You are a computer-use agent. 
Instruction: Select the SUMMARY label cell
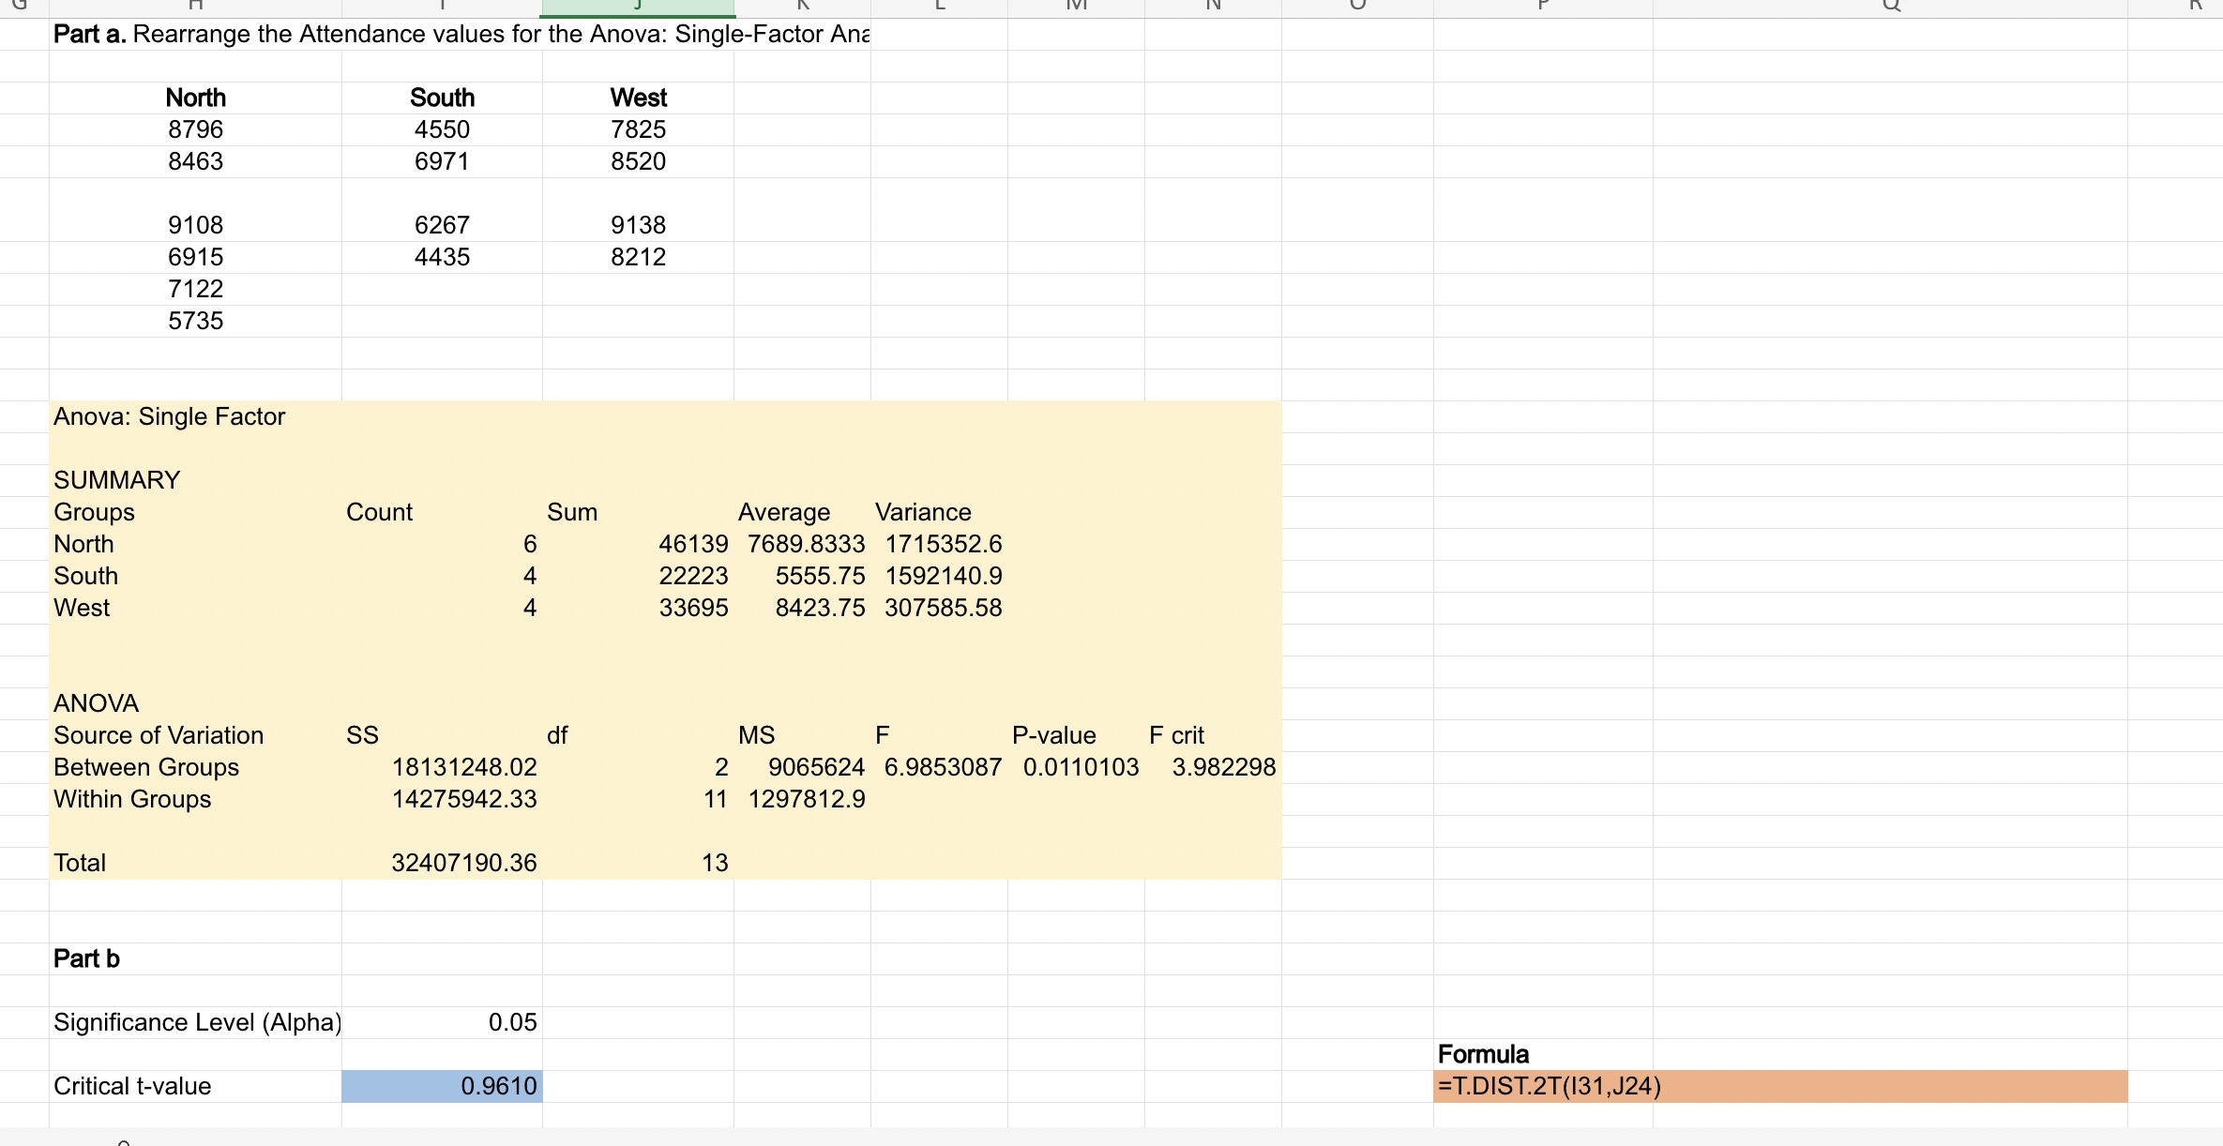(x=116, y=480)
